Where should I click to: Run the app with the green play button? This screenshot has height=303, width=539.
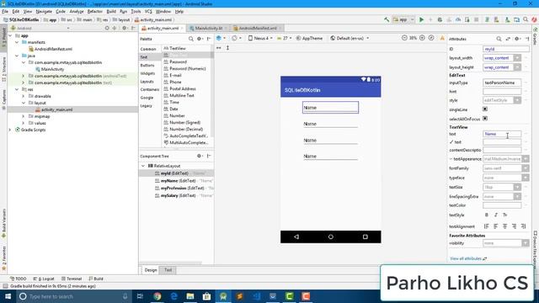coord(421,19)
